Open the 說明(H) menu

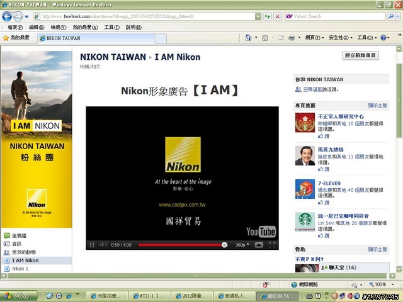pos(133,27)
